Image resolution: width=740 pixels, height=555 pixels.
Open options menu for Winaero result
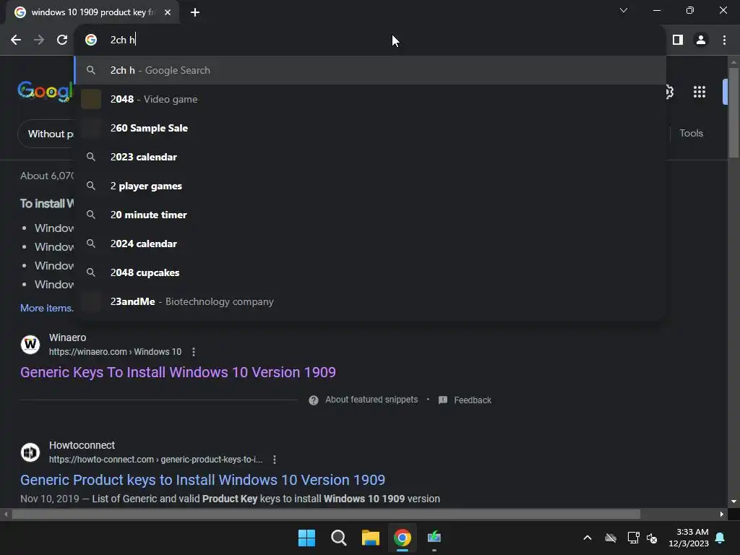(x=194, y=352)
